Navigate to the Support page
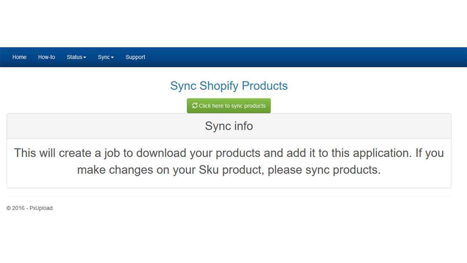467x263 pixels. [x=135, y=57]
